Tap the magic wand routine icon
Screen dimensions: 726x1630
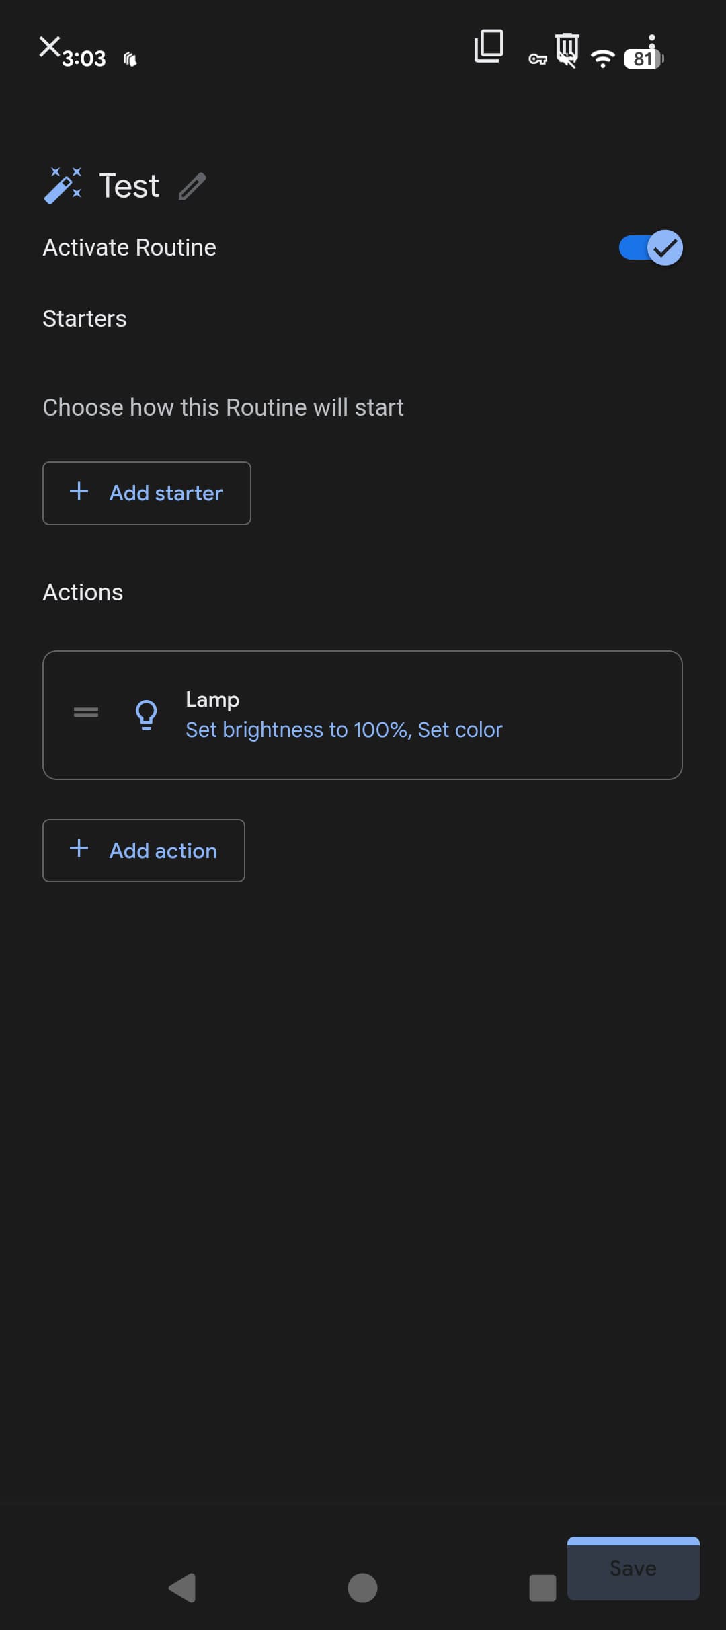(x=63, y=186)
